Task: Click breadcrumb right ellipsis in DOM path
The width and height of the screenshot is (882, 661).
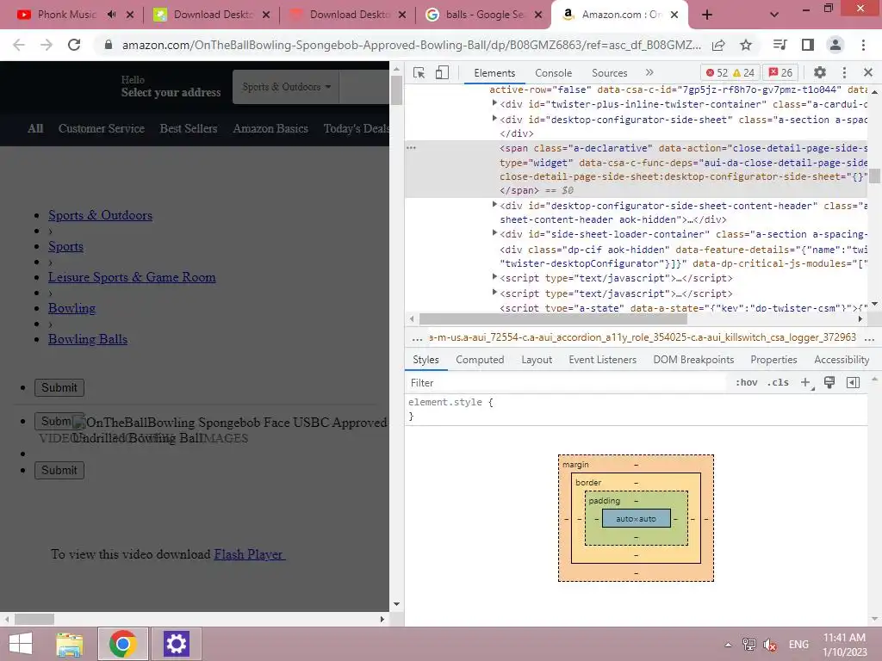Action: [x=869, y=338]
